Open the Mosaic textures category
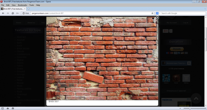The height and width of the screenshot is (110, 207). pyautogui.click(x=20, y=83)
